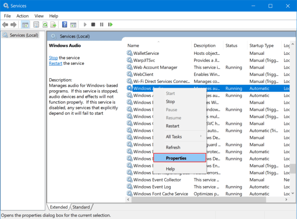297x219 pixels.
Task: Click the vertical scrollbar thumb
Action: pos(293,169)
